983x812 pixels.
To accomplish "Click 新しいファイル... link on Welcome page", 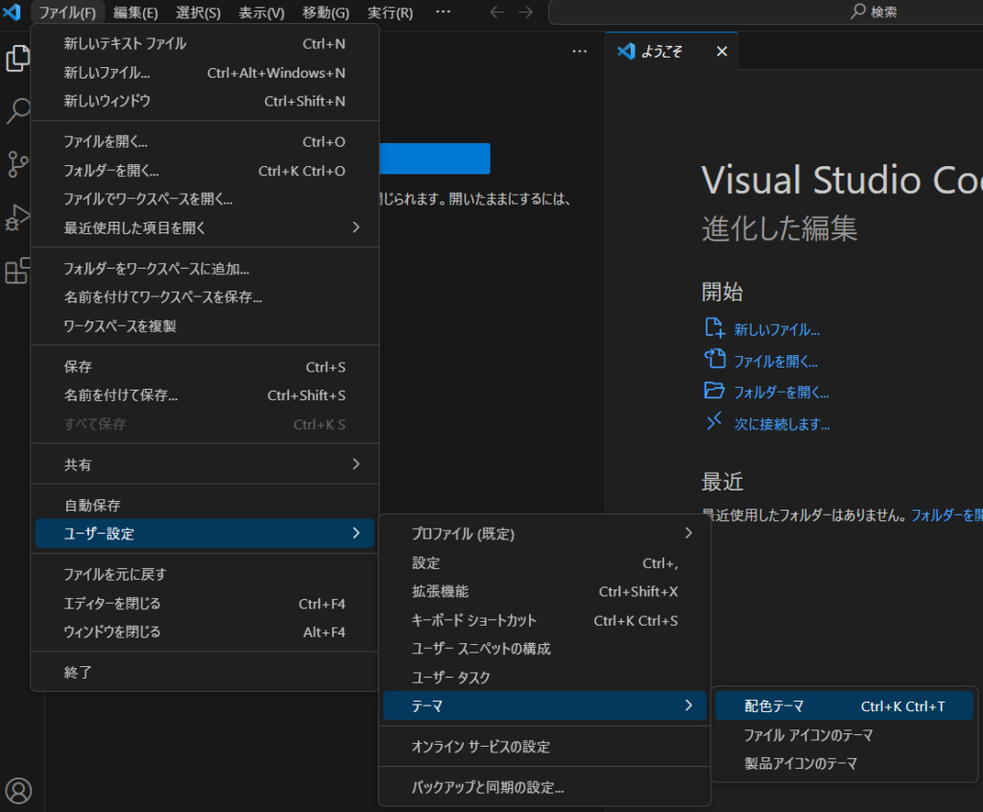I will [x=777, y=329].
